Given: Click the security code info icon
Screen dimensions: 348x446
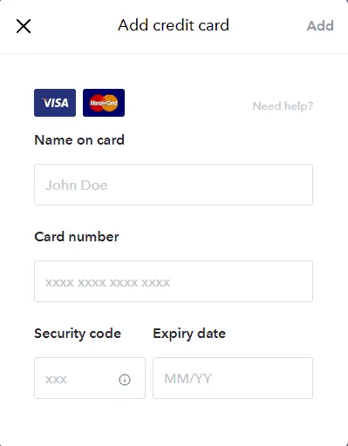Looking at the screenshot, I should click(x=125, y=380).
